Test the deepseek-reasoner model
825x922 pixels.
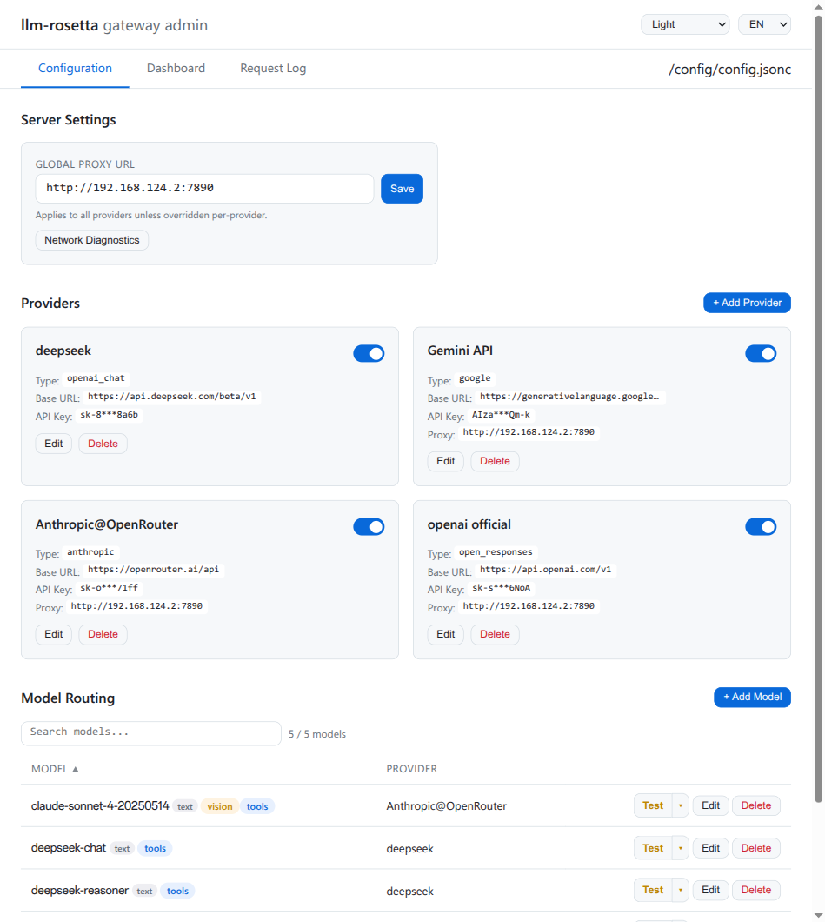pyautogui.click(x=653, y=890)
